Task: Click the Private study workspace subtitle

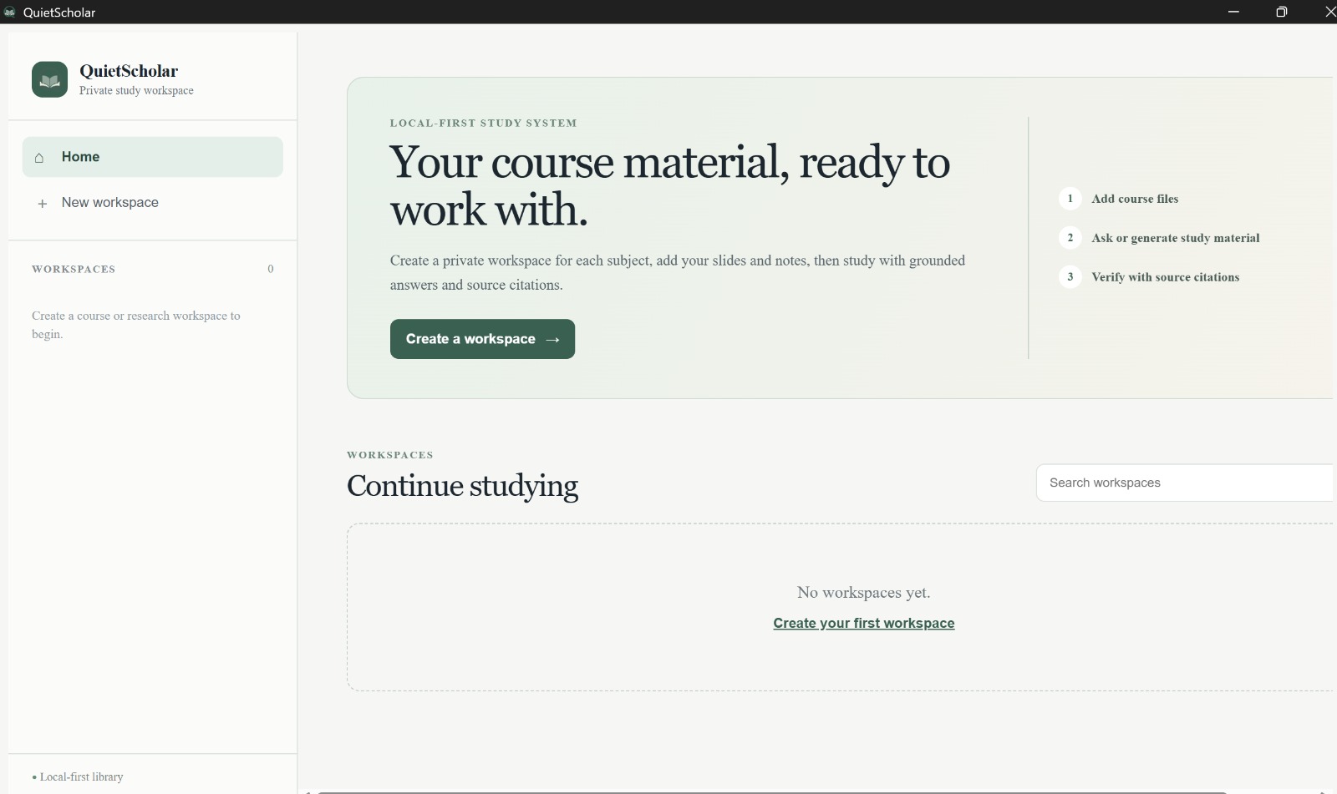Action: [136, 90]
